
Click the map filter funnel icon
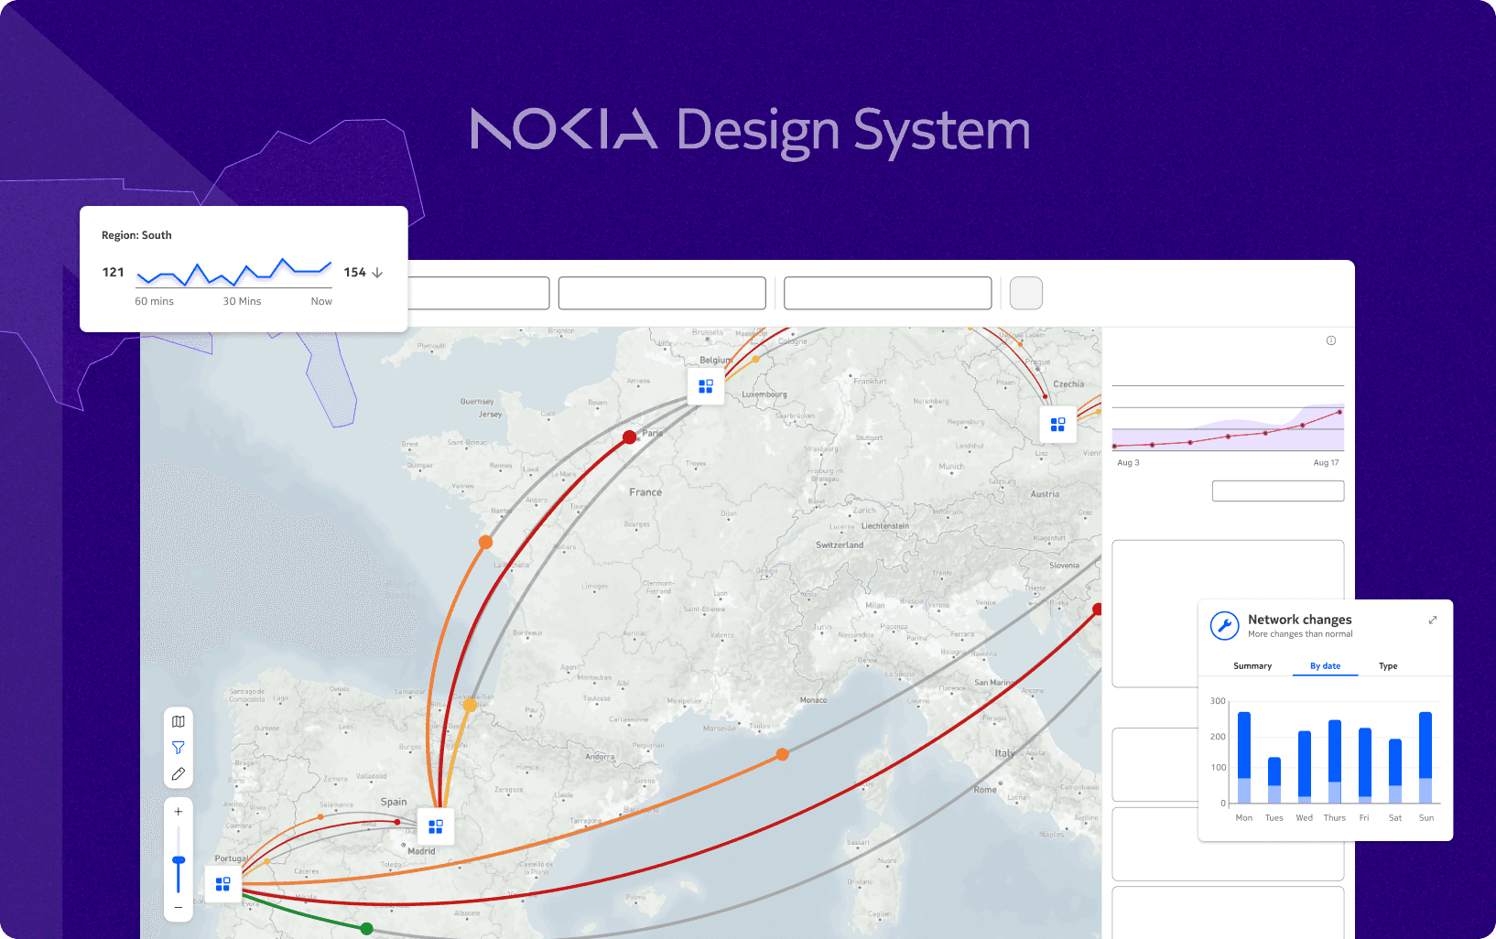tap(179, 748)
